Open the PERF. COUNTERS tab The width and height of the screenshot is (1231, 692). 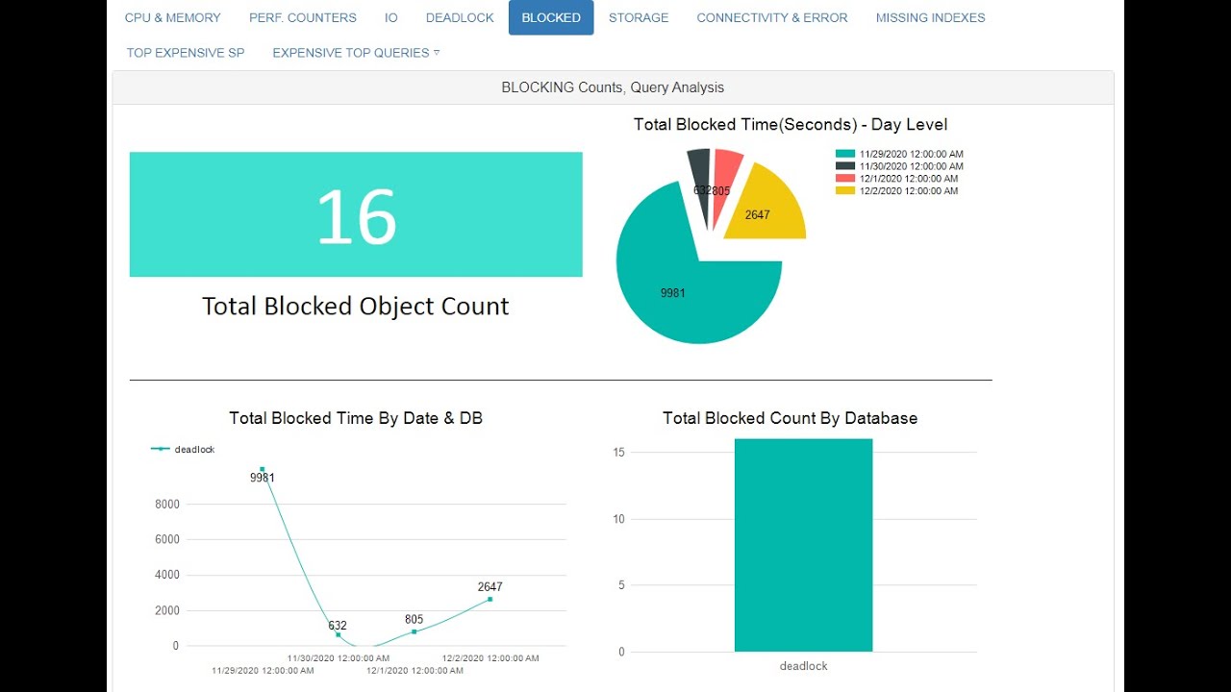click(x=303, y=17)
